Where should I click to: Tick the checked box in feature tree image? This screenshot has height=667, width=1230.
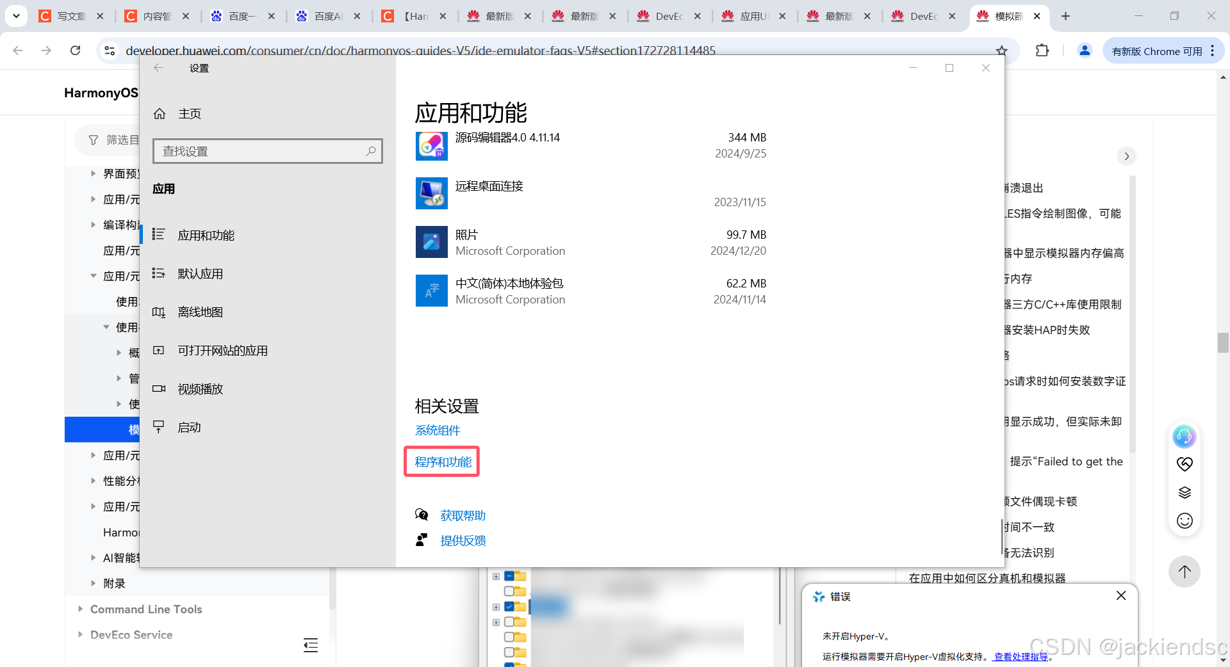tap(509, 606)
